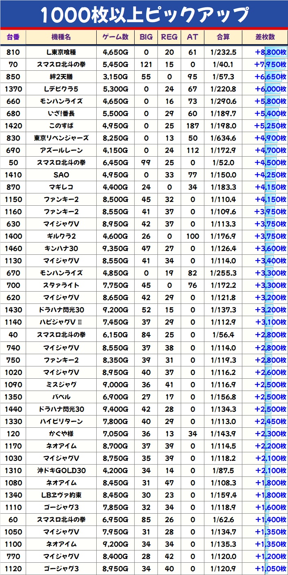Viewport: 288px width, 575px height.
Task: Click machine number 1370 cell
Action: click(13, 89)
